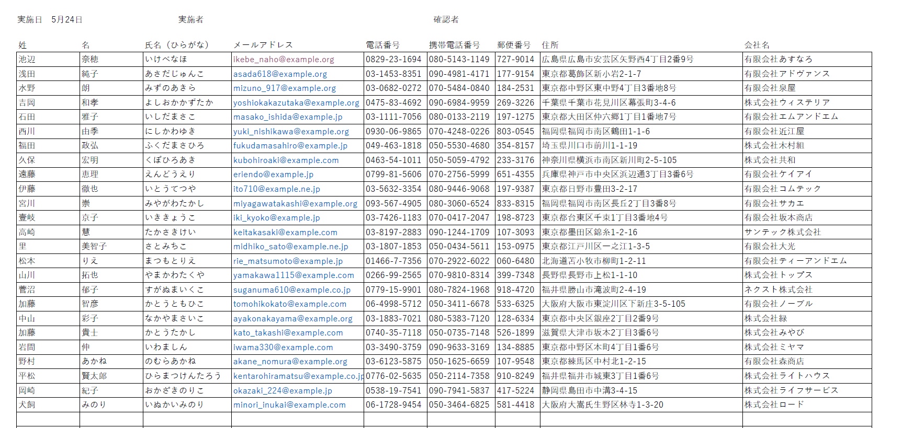This screenshot has width=902, height=428.
Task: Click the asada618@example.org email link
Action: pos(280,74)
